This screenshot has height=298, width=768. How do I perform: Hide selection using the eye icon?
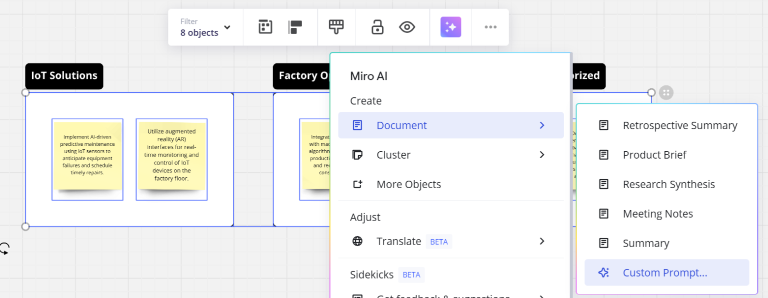[406, 27]
